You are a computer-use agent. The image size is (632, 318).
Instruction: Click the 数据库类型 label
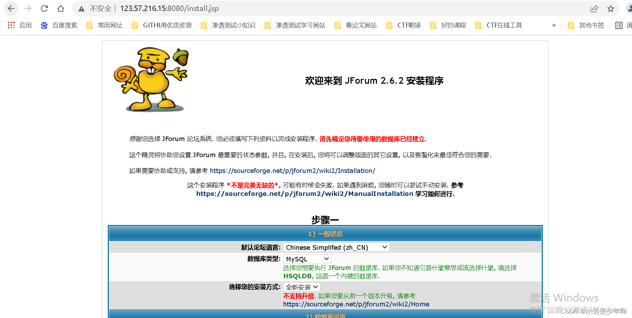coord(264,259)
